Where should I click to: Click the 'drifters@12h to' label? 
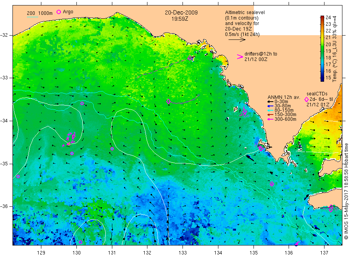click(261, 54)
